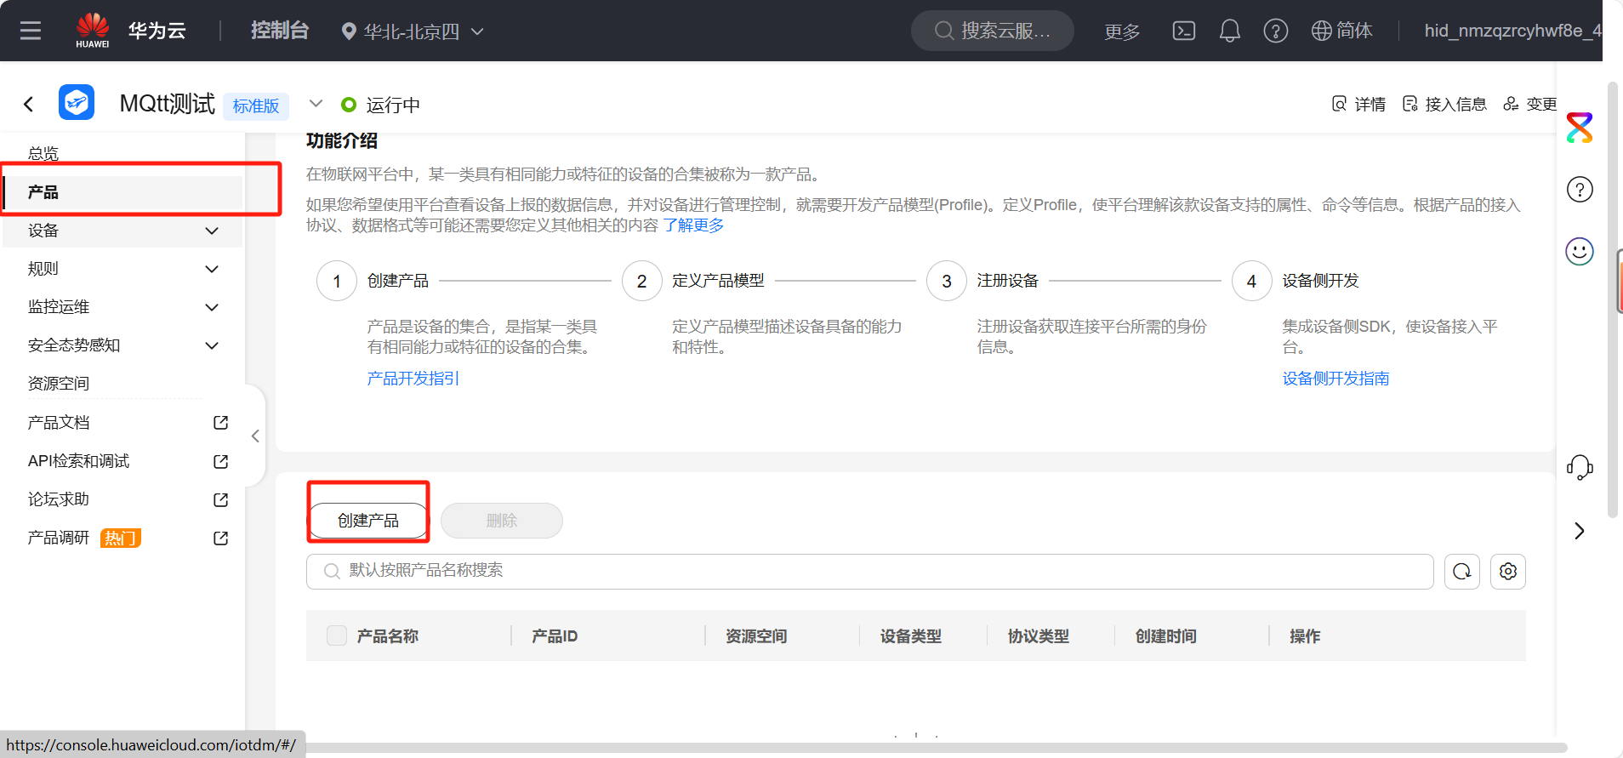The height and width of the screenshot is (758, 1623).
Task: Open the 华北-北京四 region dropdown
Action: (413, 31)
